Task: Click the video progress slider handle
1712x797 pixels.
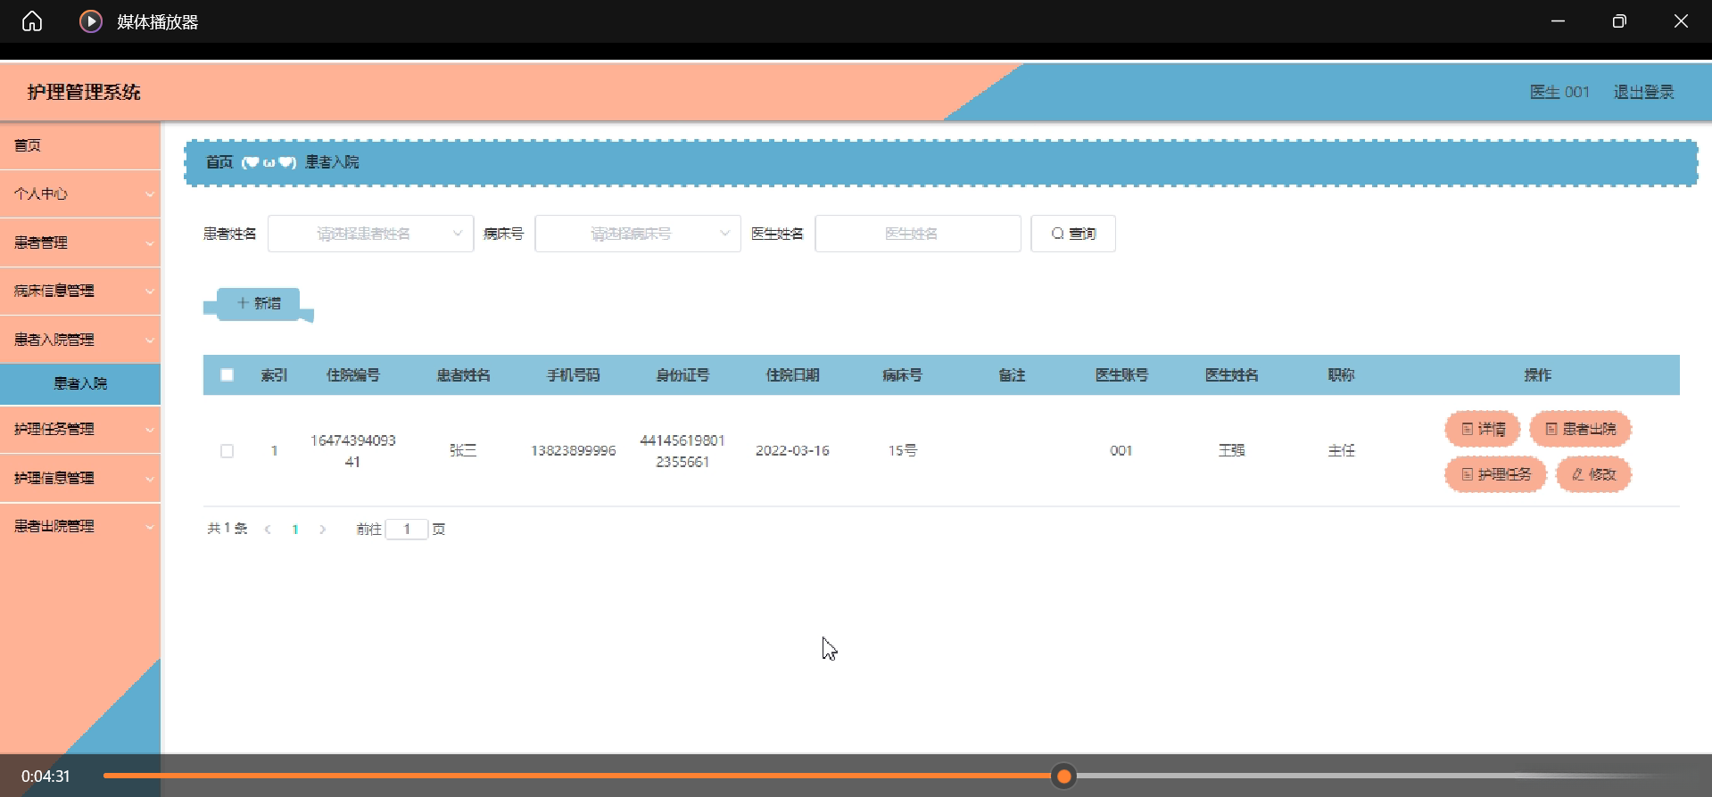Action: 1063,776
